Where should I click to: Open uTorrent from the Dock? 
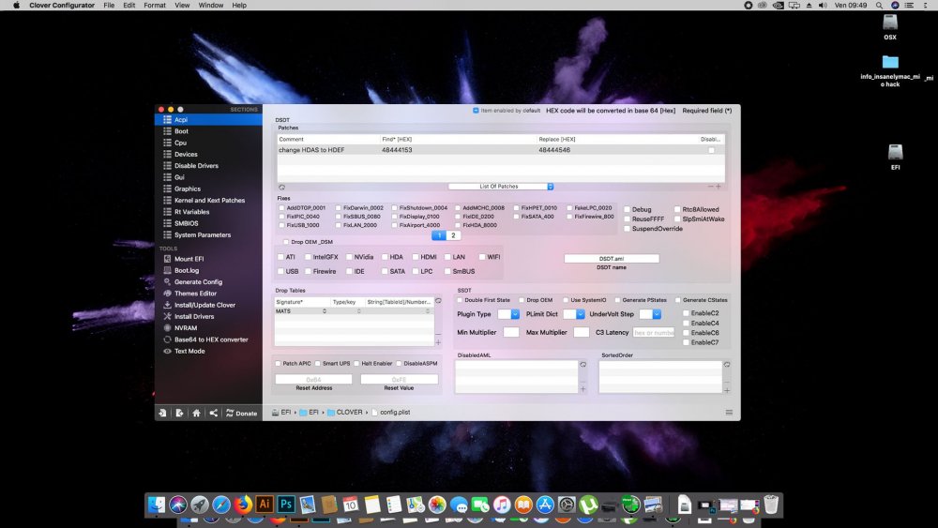point(589,505)
